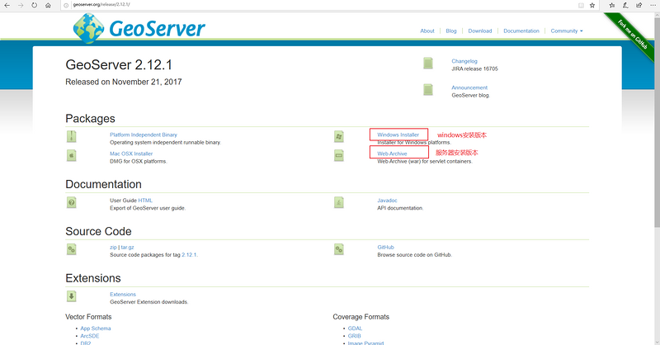The image size is (660, 345).
Task: Open the ArcSDE vector format link
Action: point(90,336)
